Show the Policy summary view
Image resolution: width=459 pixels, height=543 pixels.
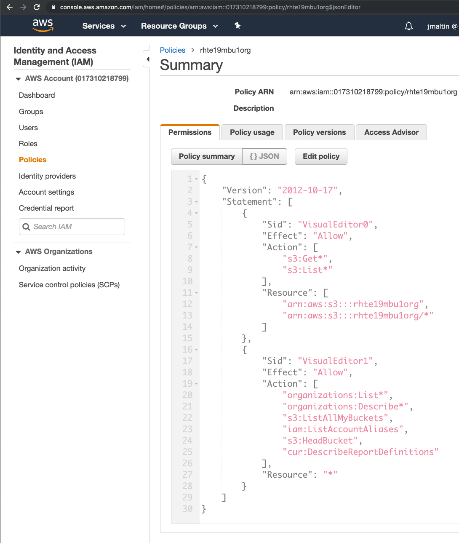[207, 156]
